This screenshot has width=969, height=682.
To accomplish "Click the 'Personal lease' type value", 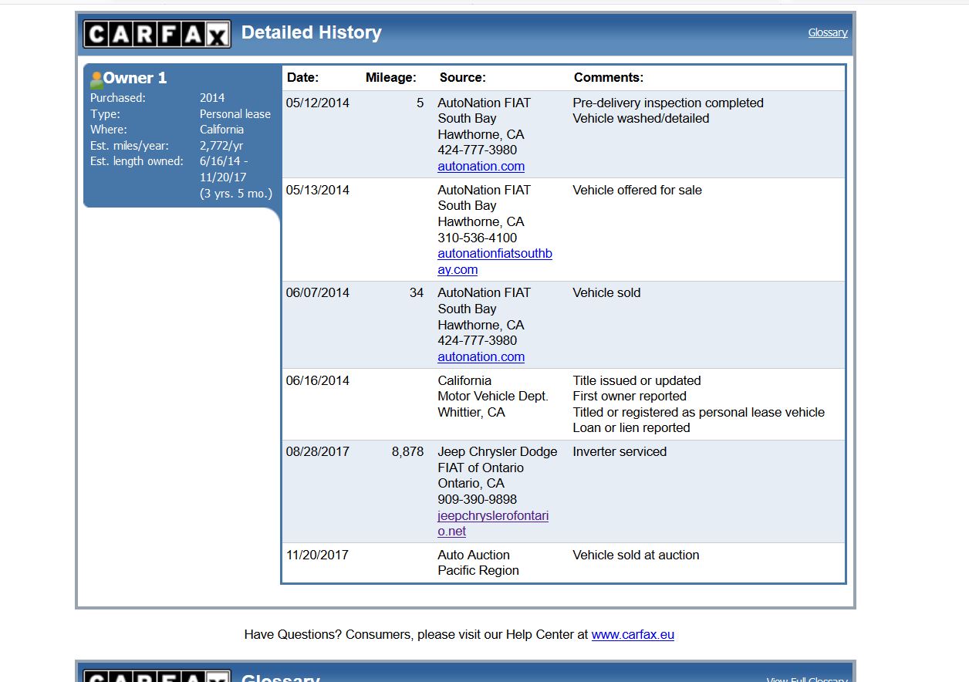I will click(235, 113).
